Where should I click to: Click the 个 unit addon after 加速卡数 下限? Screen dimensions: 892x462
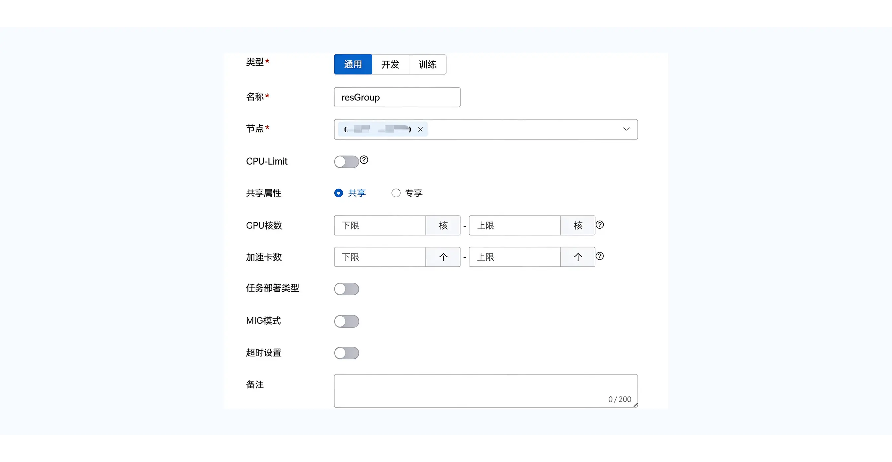[443, 257]
